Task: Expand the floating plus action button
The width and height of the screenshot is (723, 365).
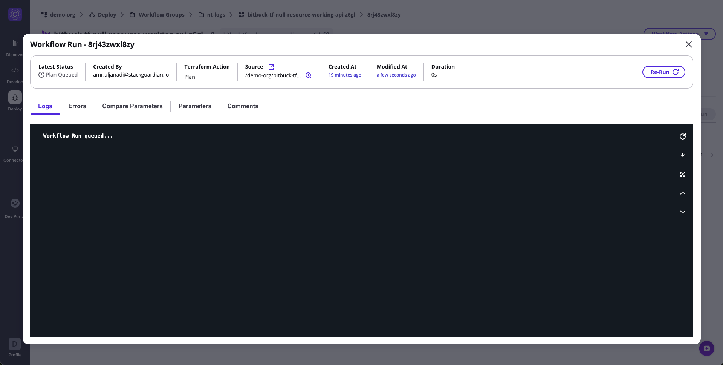Action: pyautogui.click(x=706, y=348)
